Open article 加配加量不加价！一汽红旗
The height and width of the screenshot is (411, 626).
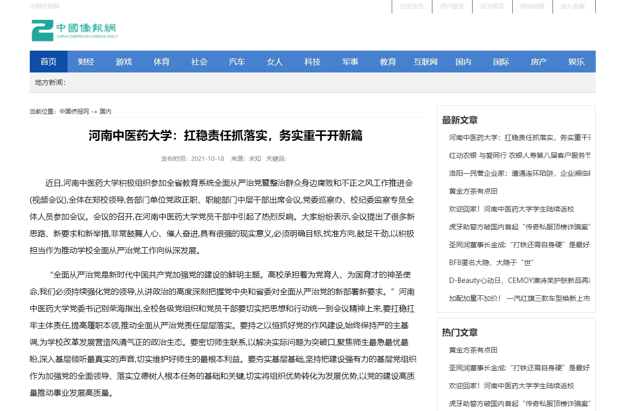coord(520,298)
